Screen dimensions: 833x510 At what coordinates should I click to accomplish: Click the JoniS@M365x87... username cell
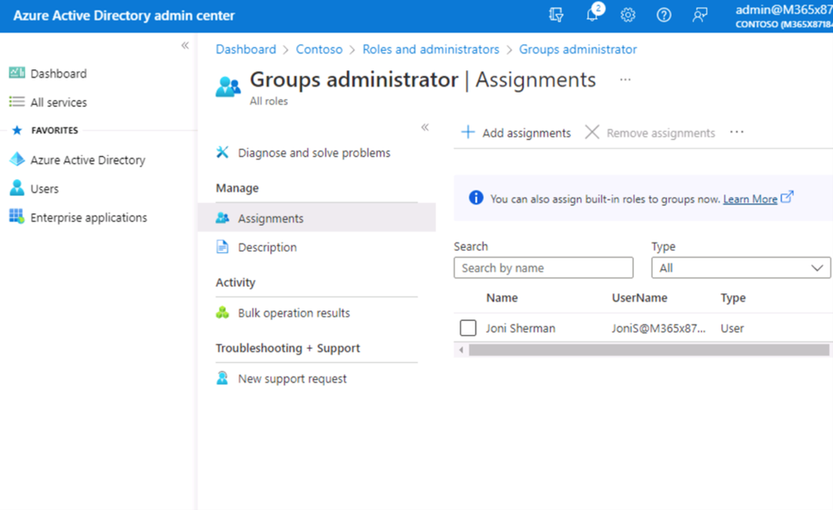click(659, 328)
